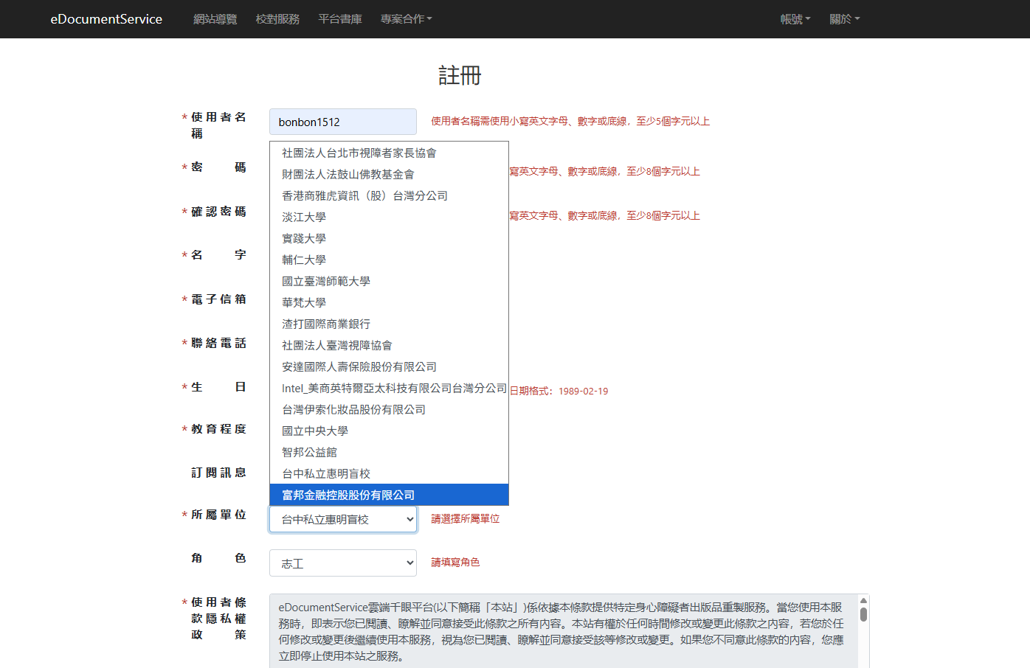Click inside the 使用條款 terms text area

point(563,631)
